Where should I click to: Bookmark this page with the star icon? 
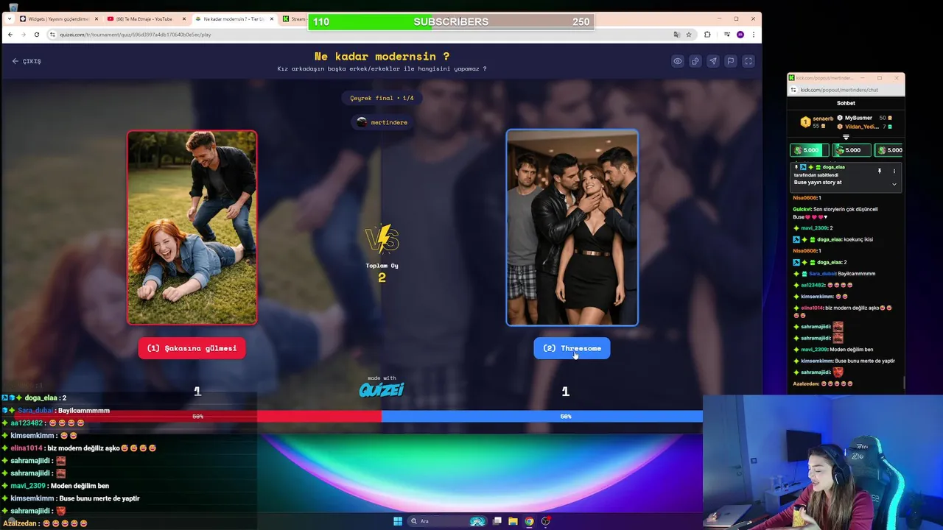pyautogui.click(x=689, y=35)
